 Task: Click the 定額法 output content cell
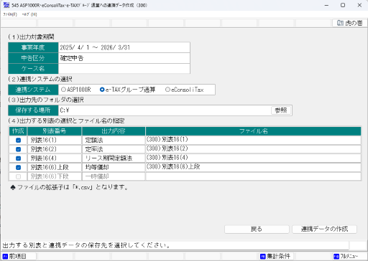coord(114,141)
